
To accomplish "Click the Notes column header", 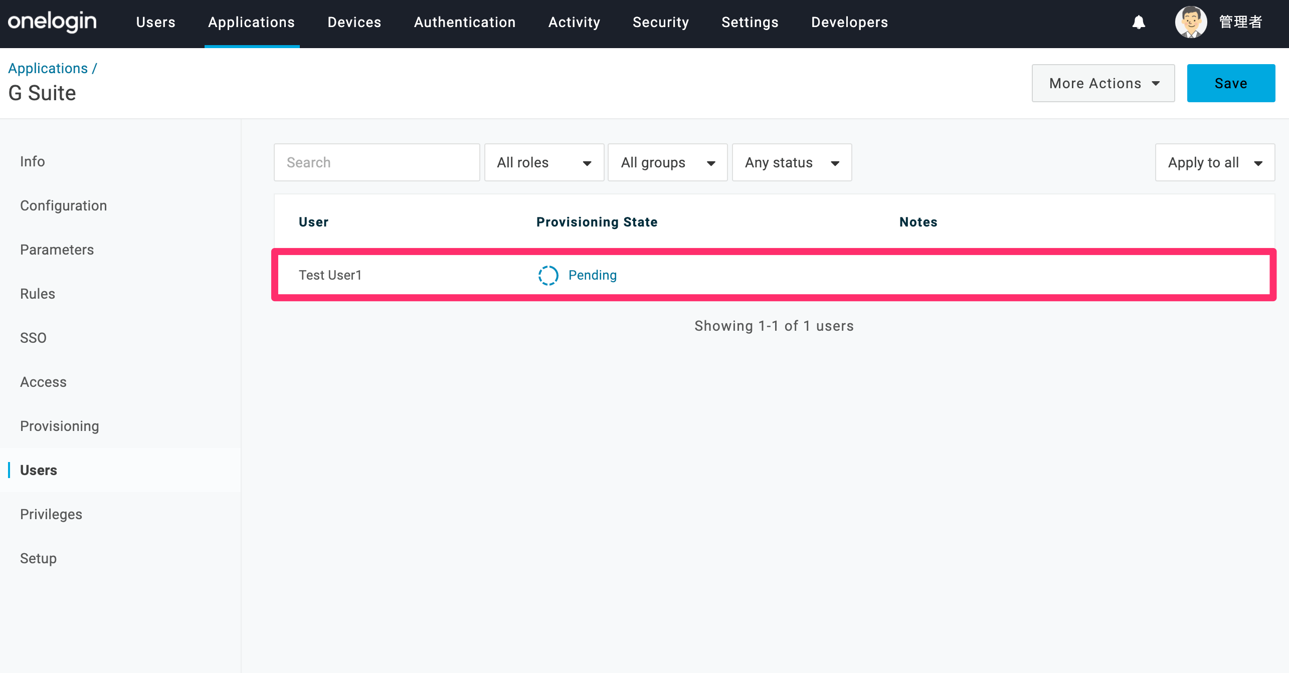I will 918,222.
